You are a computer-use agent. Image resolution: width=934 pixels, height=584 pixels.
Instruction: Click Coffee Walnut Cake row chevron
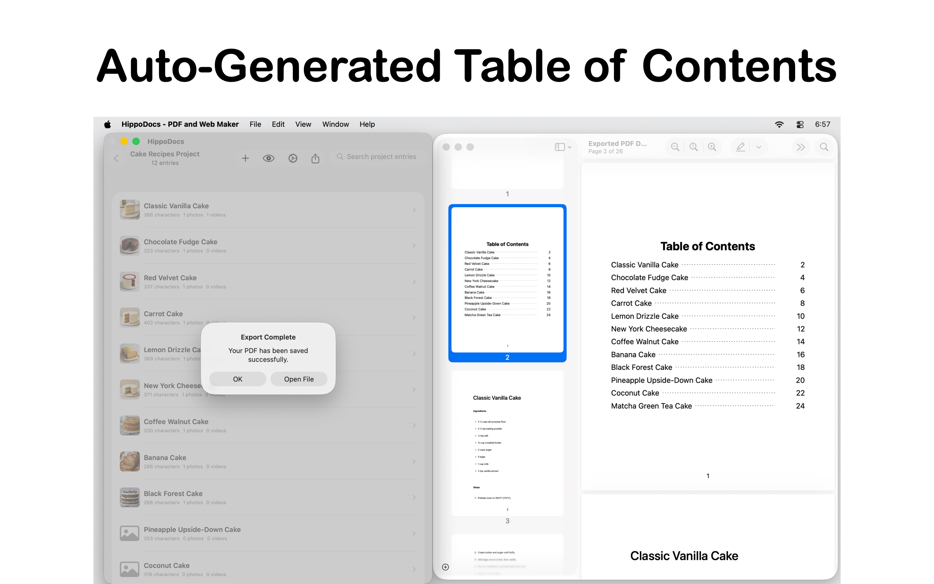[414, 425]
